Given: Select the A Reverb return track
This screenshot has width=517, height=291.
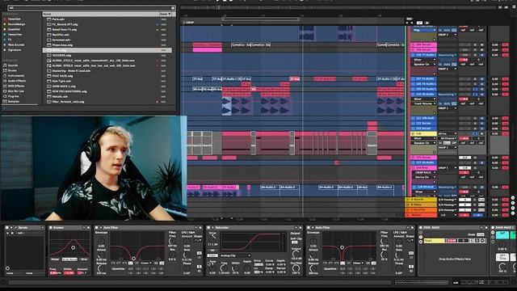Looking at the screenshot, I should (x=421, y=200).
